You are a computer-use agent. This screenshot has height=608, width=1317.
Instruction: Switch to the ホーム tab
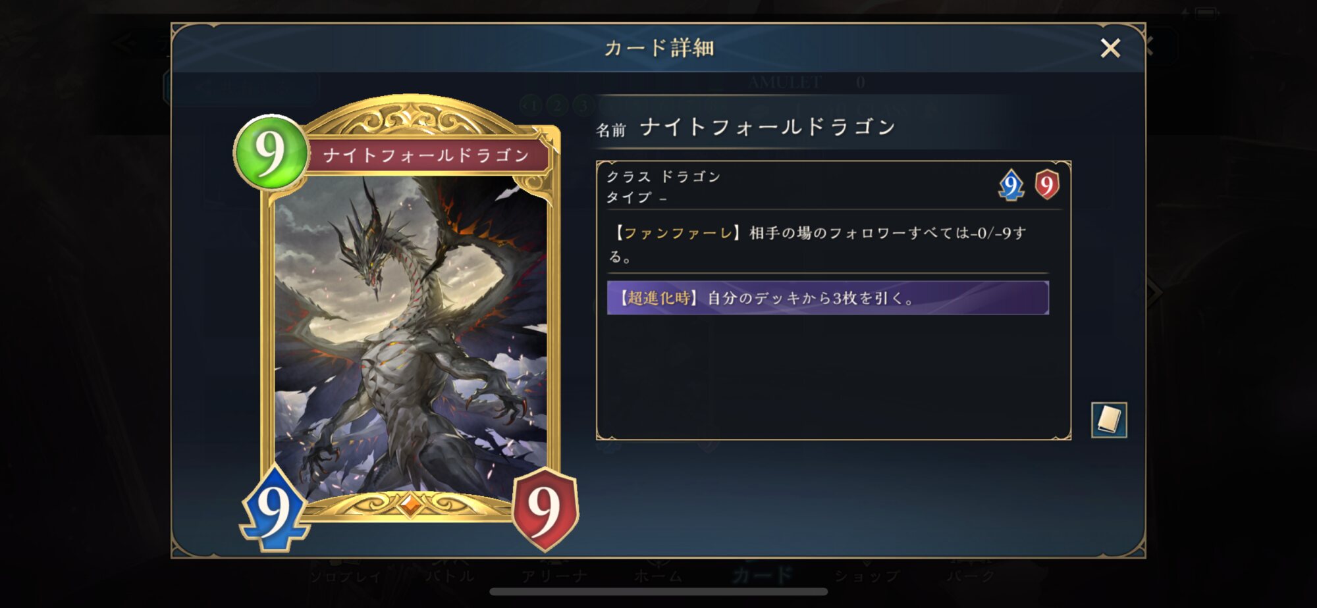click(658, 574)
